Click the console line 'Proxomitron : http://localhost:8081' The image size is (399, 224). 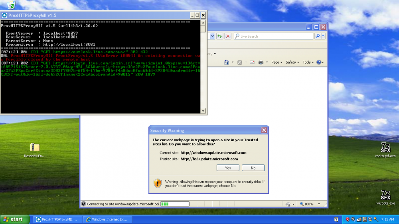coord(50,45)
